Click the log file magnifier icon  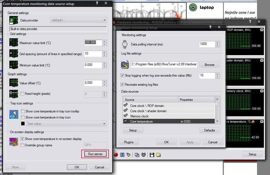[125, 64]
